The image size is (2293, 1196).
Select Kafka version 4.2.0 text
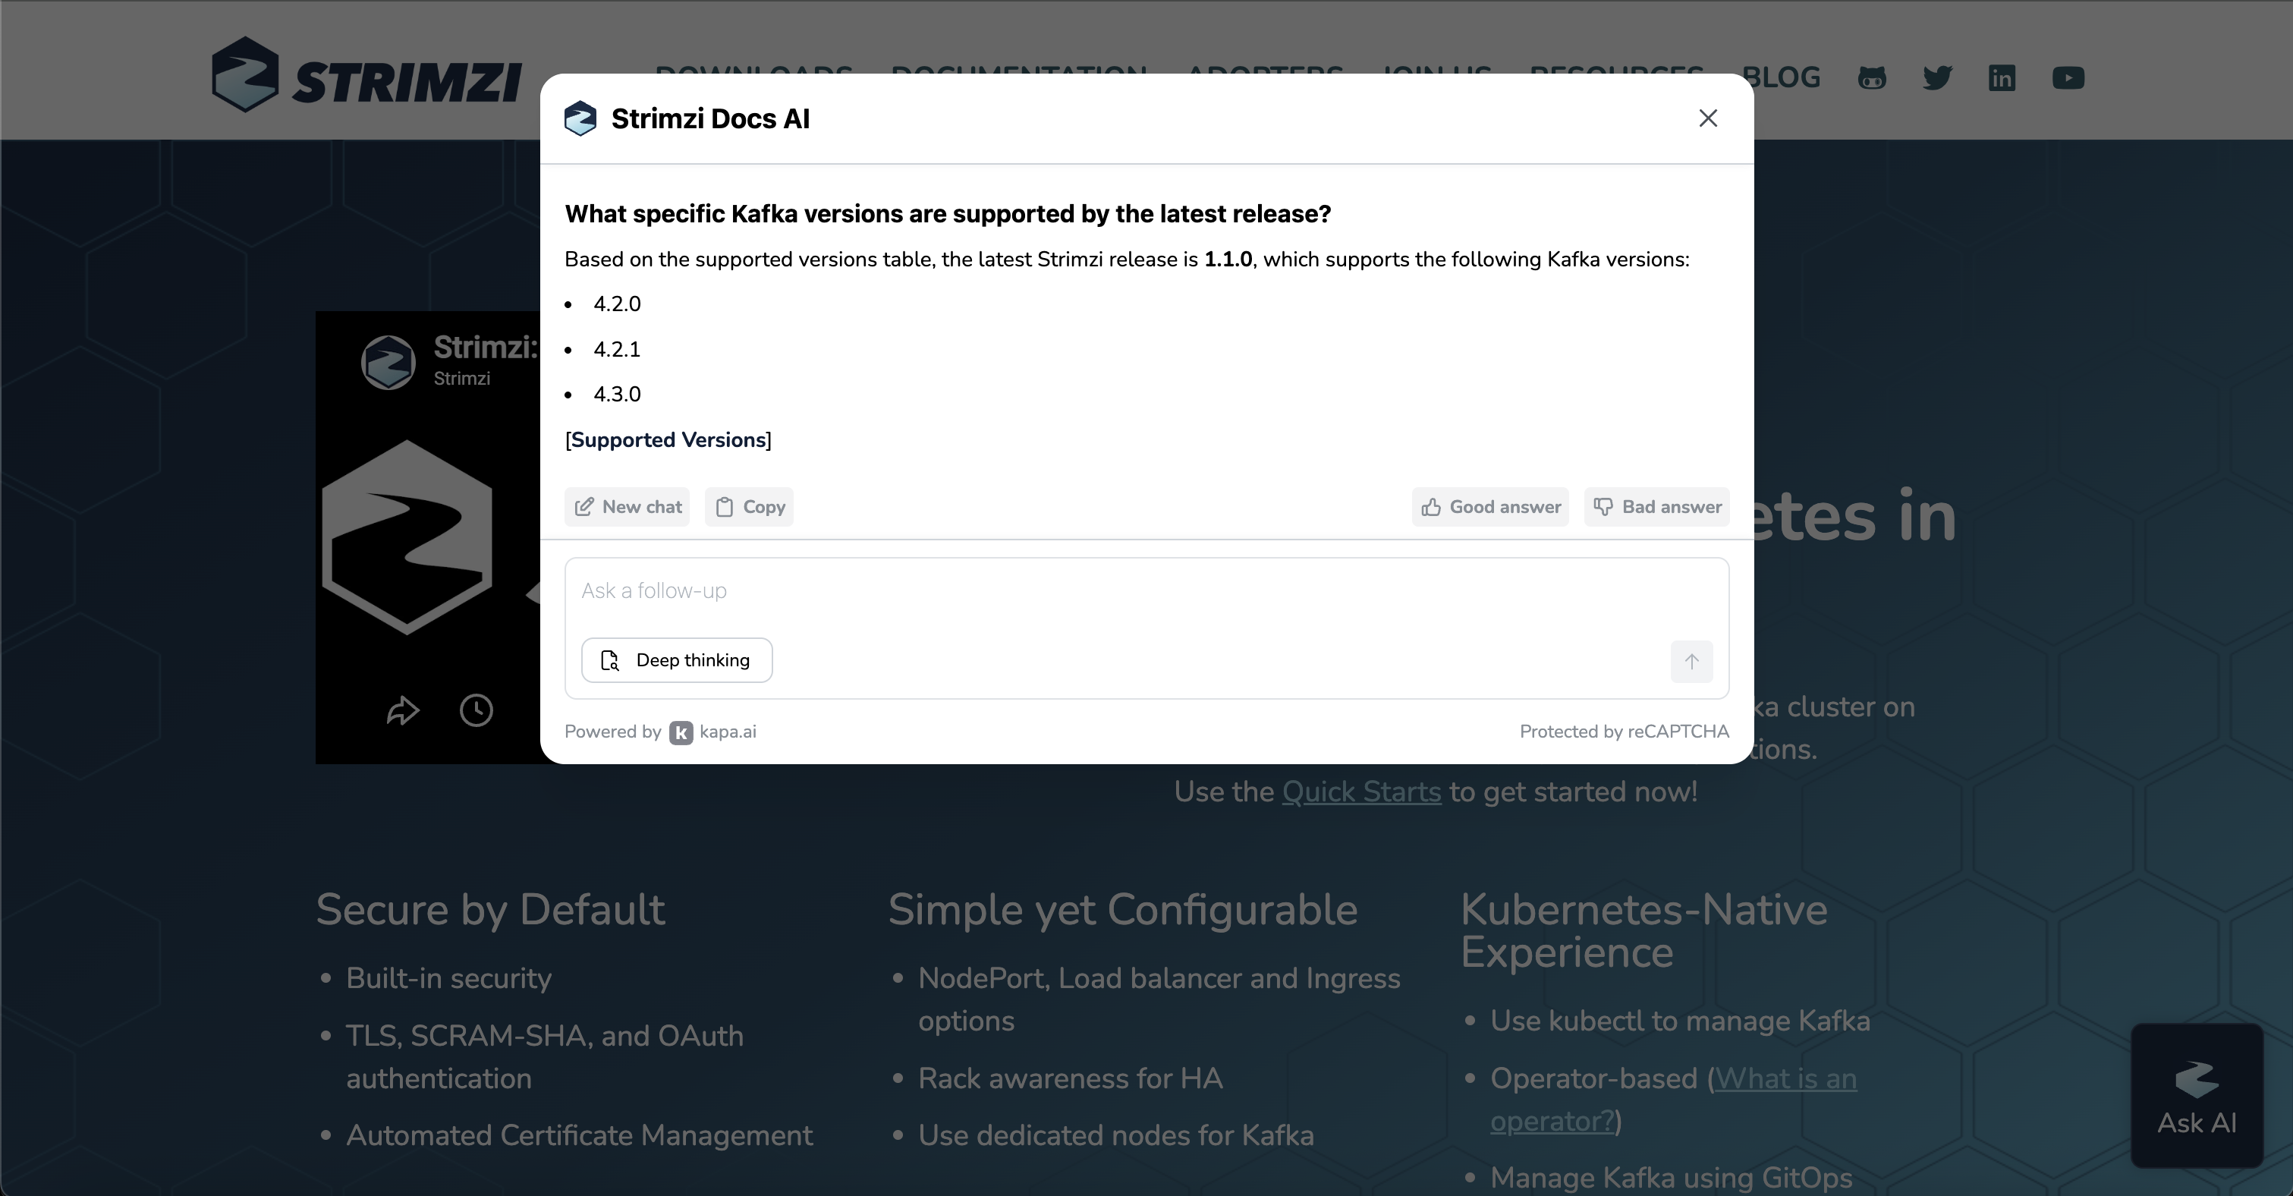point(617,304)
